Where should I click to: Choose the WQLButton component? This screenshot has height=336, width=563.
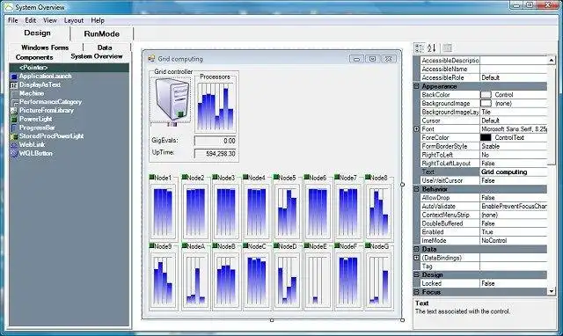pos(35,153)
